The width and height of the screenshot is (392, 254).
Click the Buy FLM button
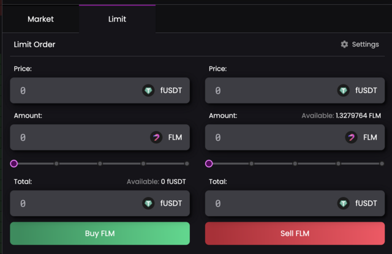click(x=100, y=234)
